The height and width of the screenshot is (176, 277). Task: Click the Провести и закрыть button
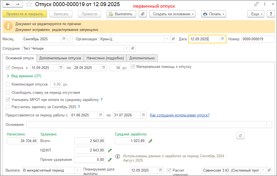click(25, 14)
